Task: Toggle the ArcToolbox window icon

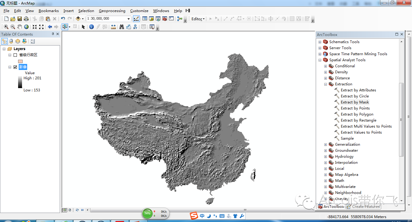Action: (165, 19)
